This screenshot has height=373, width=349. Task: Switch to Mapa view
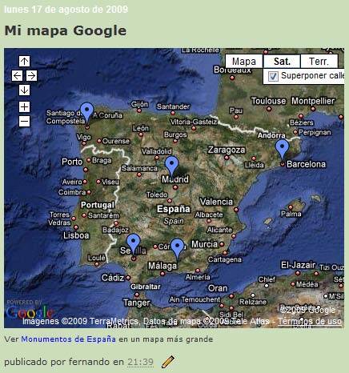click(x=244, y=62)
